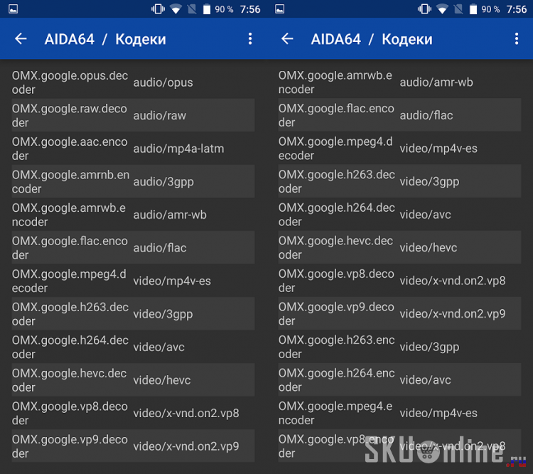Select OMX.google.vp8.decoder in the right screen
This screenshot has width=533, height=474.
click(x=399, y=280)
